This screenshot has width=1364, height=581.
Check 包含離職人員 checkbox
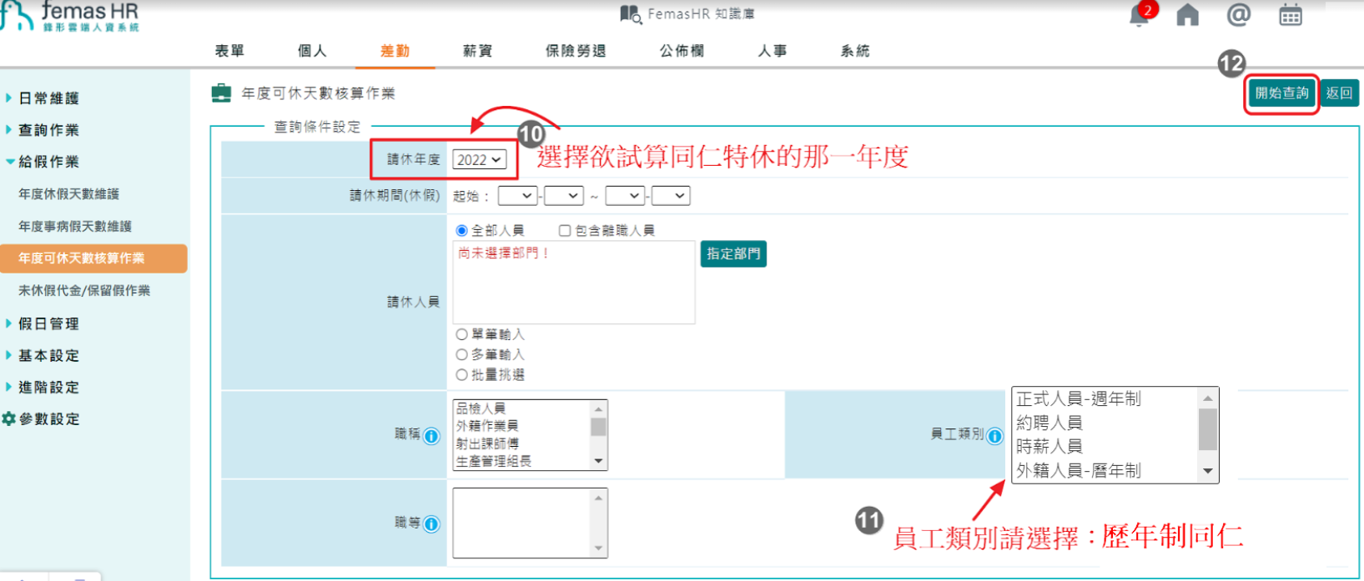[565, 230]
